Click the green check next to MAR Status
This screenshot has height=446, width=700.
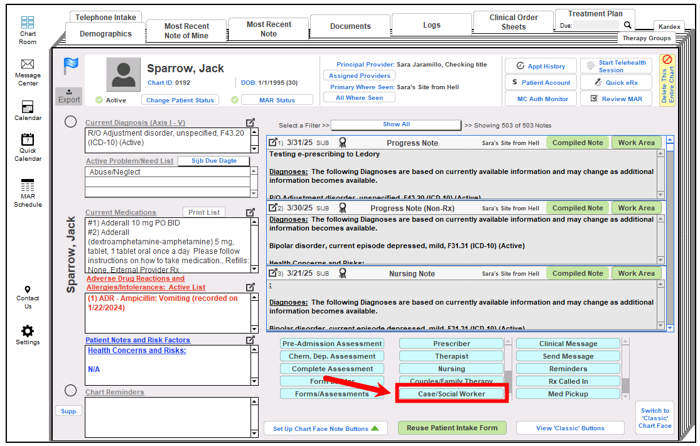point(235,100)
